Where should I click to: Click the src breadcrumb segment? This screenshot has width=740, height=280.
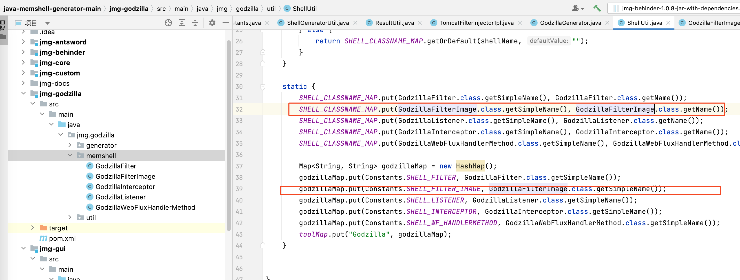(x=161, y=9)
